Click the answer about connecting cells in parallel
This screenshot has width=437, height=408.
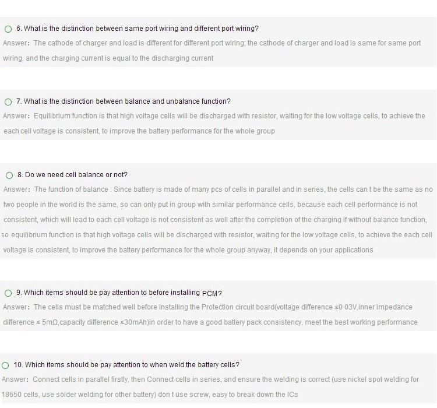[x=210, y=387]
